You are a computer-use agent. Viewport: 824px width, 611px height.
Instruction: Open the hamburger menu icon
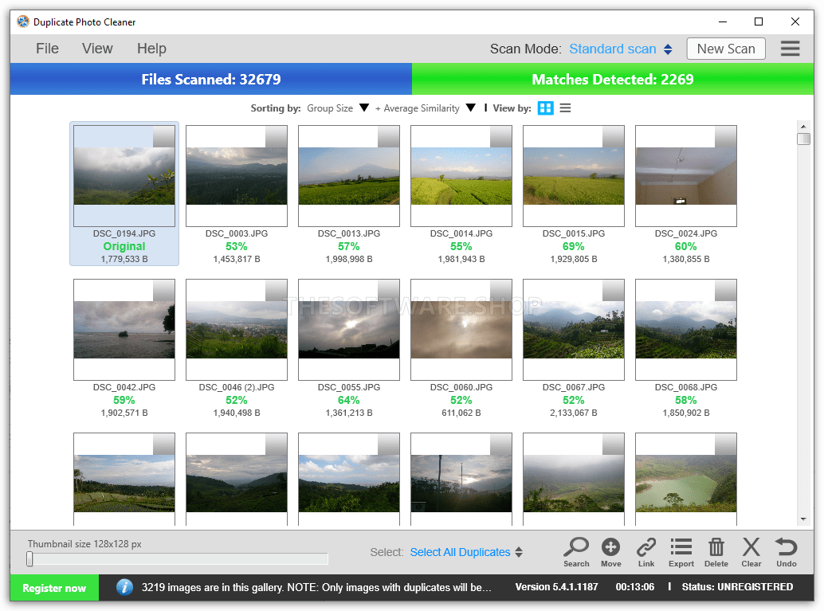pyautogui.click(x=790, y=49)
